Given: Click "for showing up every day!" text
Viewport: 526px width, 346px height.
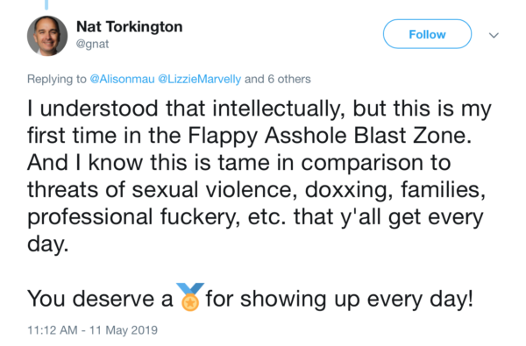Looking at the screenshot, I should click(x=339, y=299).
